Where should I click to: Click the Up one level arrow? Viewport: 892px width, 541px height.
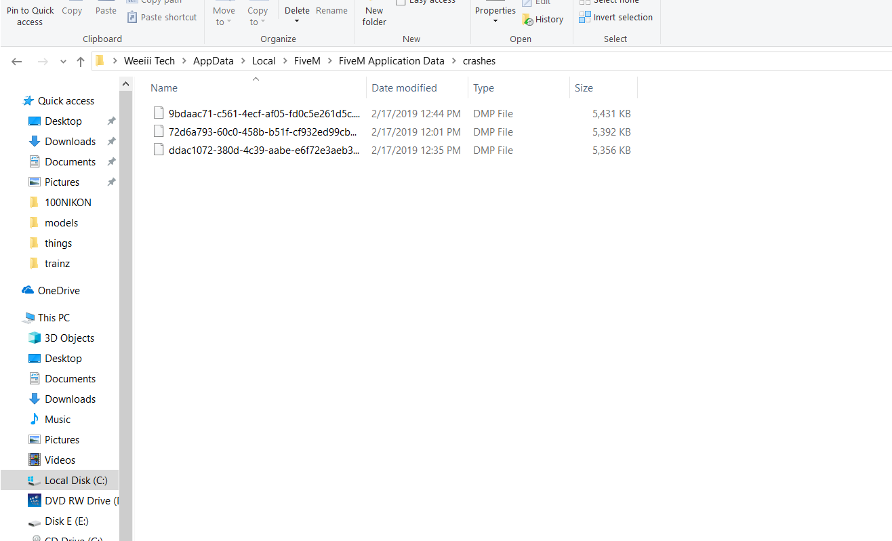point(81,62)
